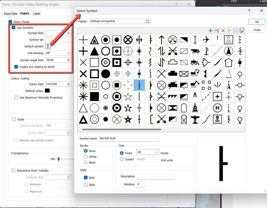This screenshot has width=267, height=208.
Task: Pick the oil derrick tower symbol
Action: coord(195,108)
